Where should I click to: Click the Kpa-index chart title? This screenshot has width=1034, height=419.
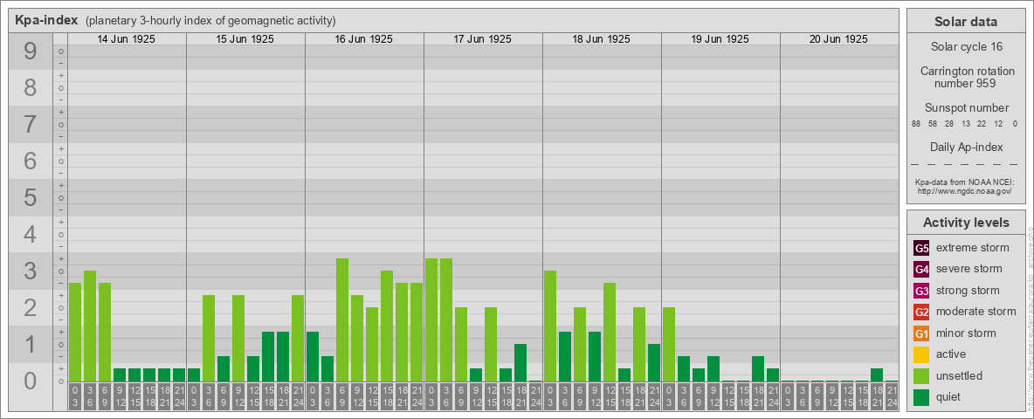tap(46, 20)
